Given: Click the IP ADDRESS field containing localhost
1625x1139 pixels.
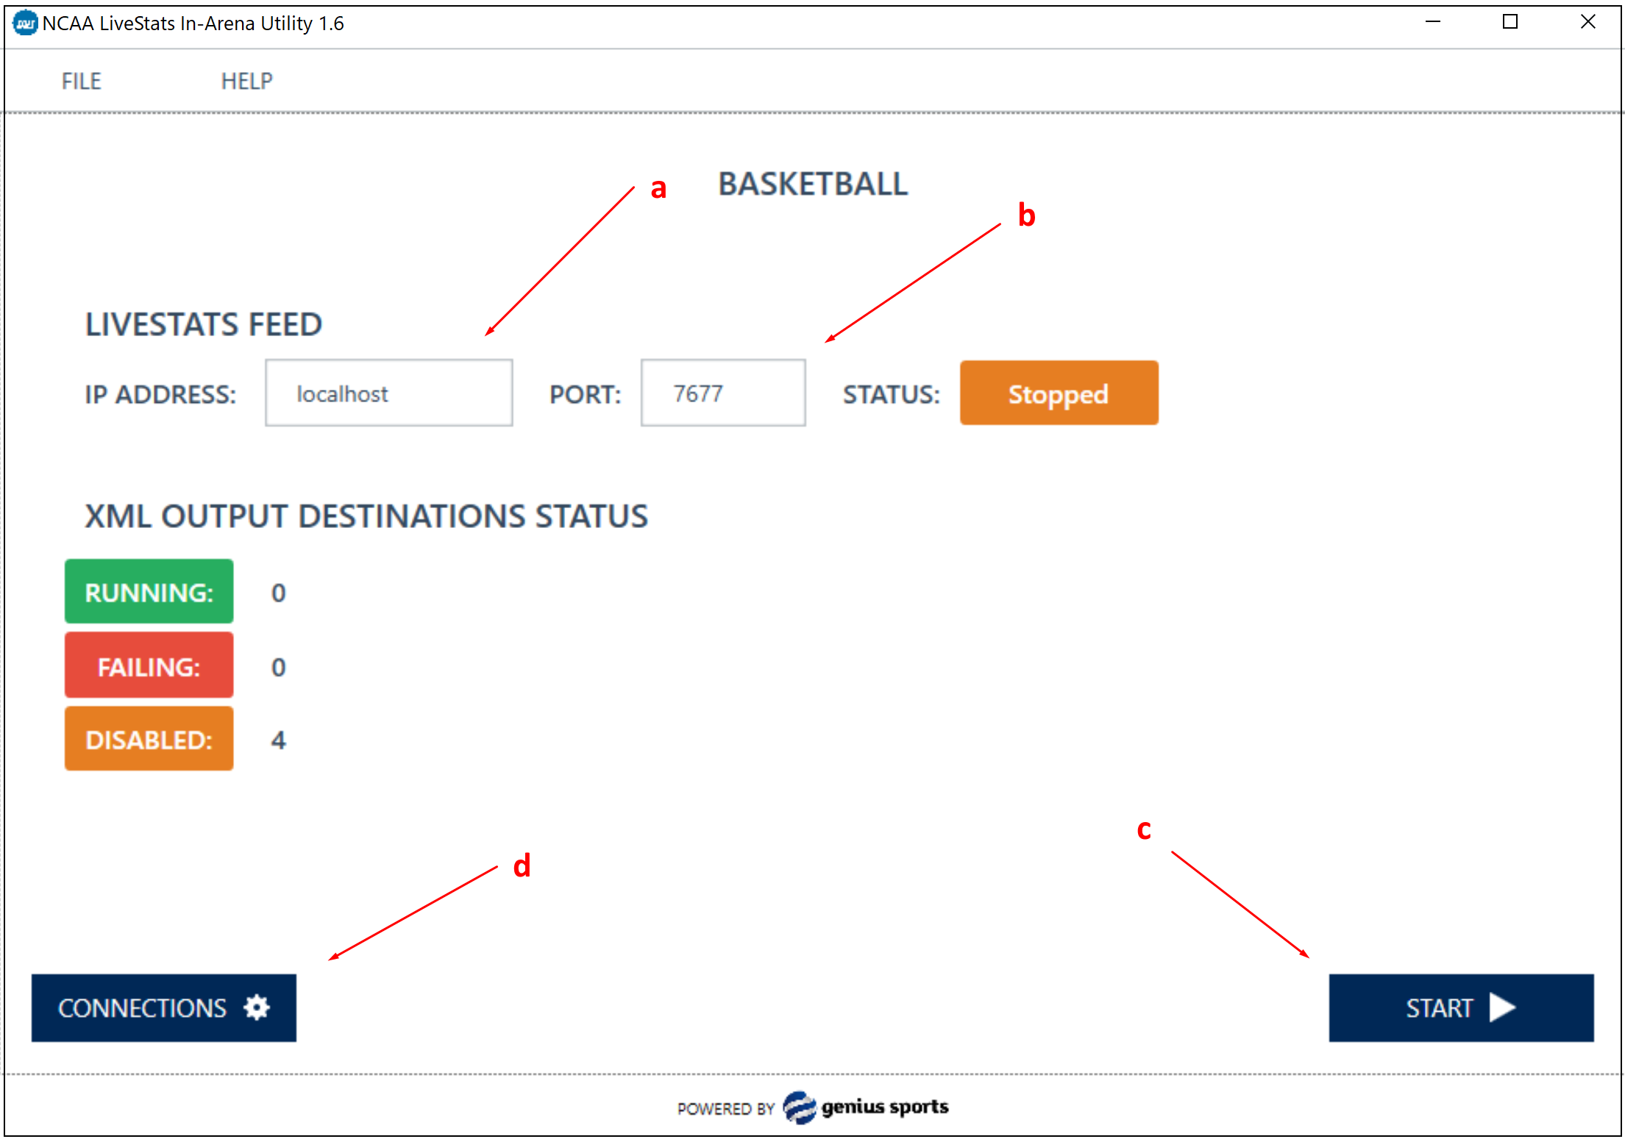Looking at the screenshot, I should tap(388, 393).
